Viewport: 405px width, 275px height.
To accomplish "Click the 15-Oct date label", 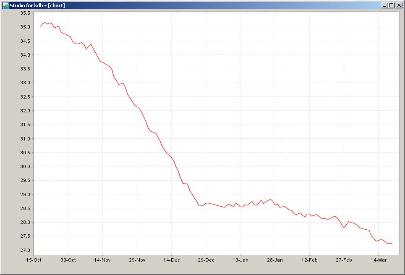I will coord(34,260).
